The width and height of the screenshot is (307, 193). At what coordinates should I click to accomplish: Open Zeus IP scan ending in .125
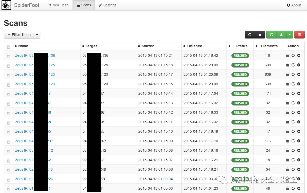(x=35, y=65)
